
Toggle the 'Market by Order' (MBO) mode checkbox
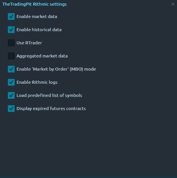[x=11, y=69]
